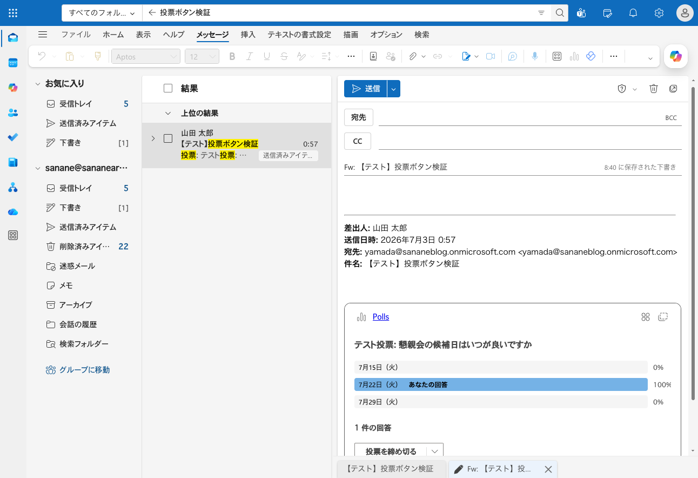Tick the checkbox for 山田 太郎 message
The image size is (698, 478).
click(x=168, y=138)
